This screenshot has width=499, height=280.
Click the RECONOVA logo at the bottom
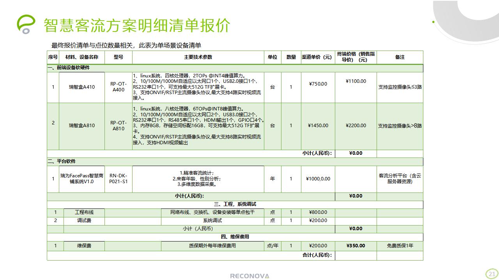pos(249,276)
